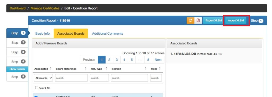Click the Import XLSM button
The image size is (272, 97).
[236, 20]
